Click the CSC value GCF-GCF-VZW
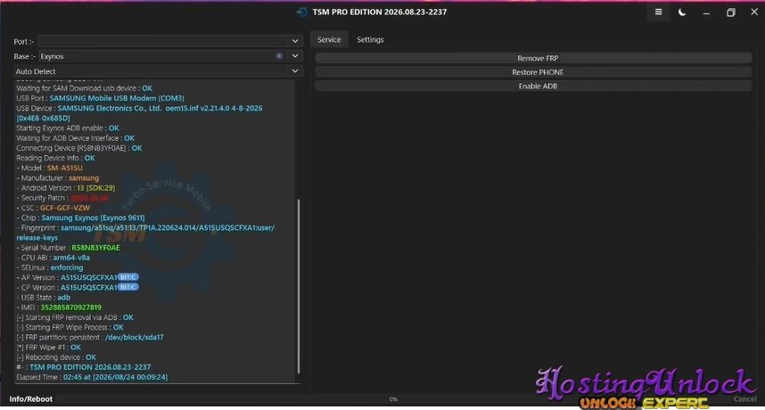 click(65, 208)
